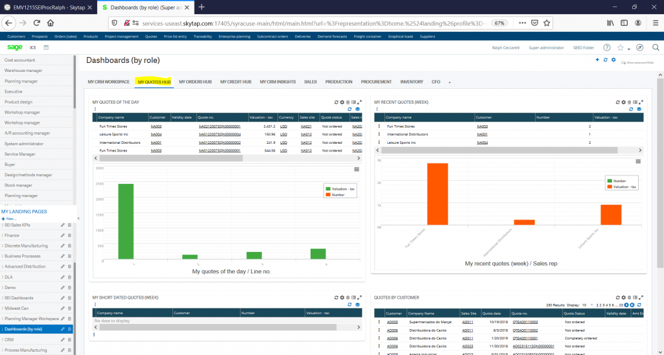Click the horizontal scrollbar of My Quotes table
The width and height of the screenshot is (664, 355).
(227, 158)
